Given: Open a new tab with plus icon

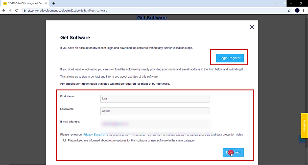Looking at the screenshot, I should click(x=54, y=3).
